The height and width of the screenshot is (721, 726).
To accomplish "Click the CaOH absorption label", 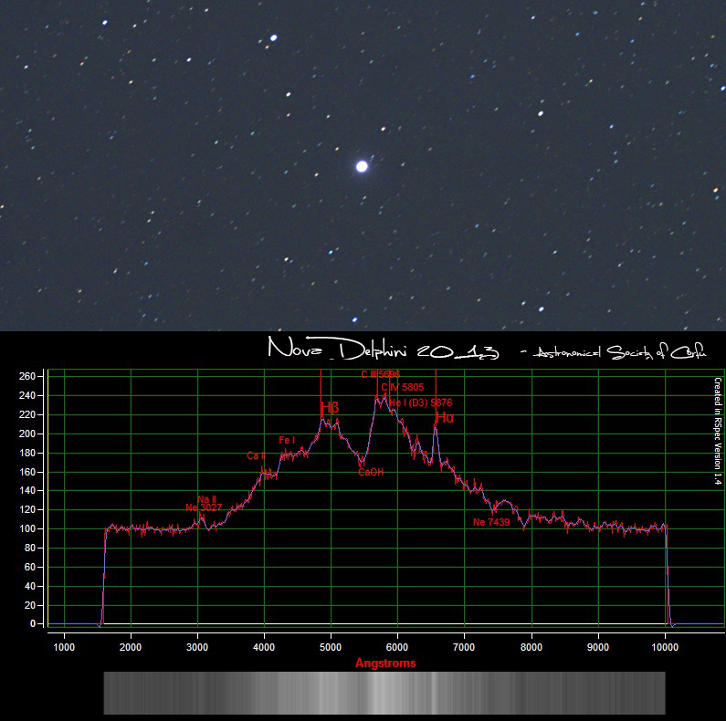I will coord(371,473).
